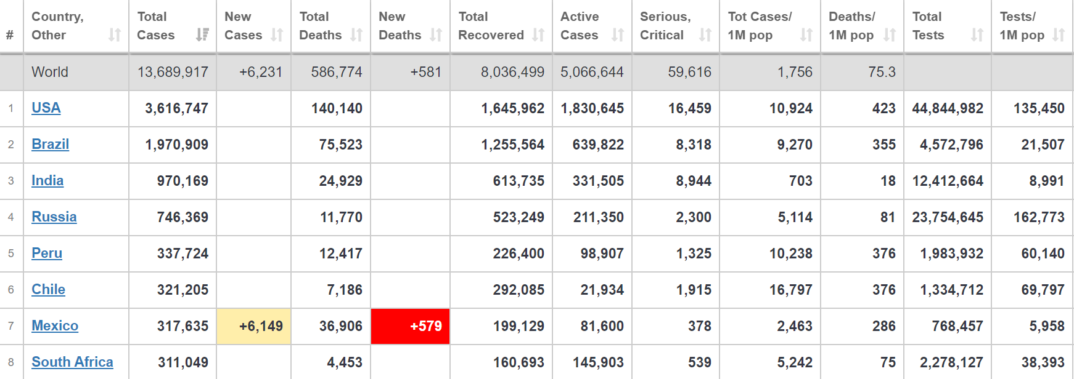
Task: Click Total Tests sort arrows
Action: pyautogui.click(x=977, y=35)
